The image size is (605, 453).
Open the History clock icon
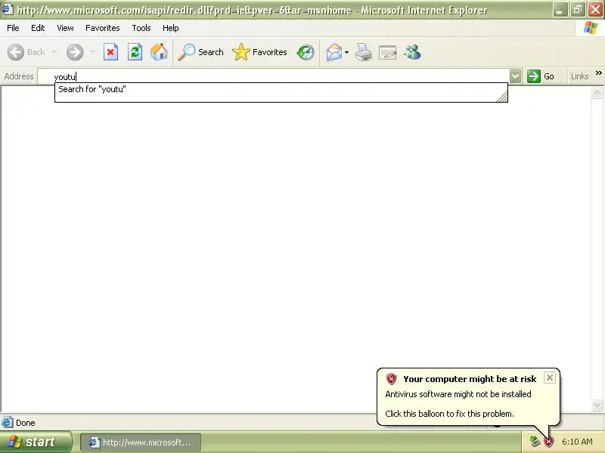coord(306,52)
